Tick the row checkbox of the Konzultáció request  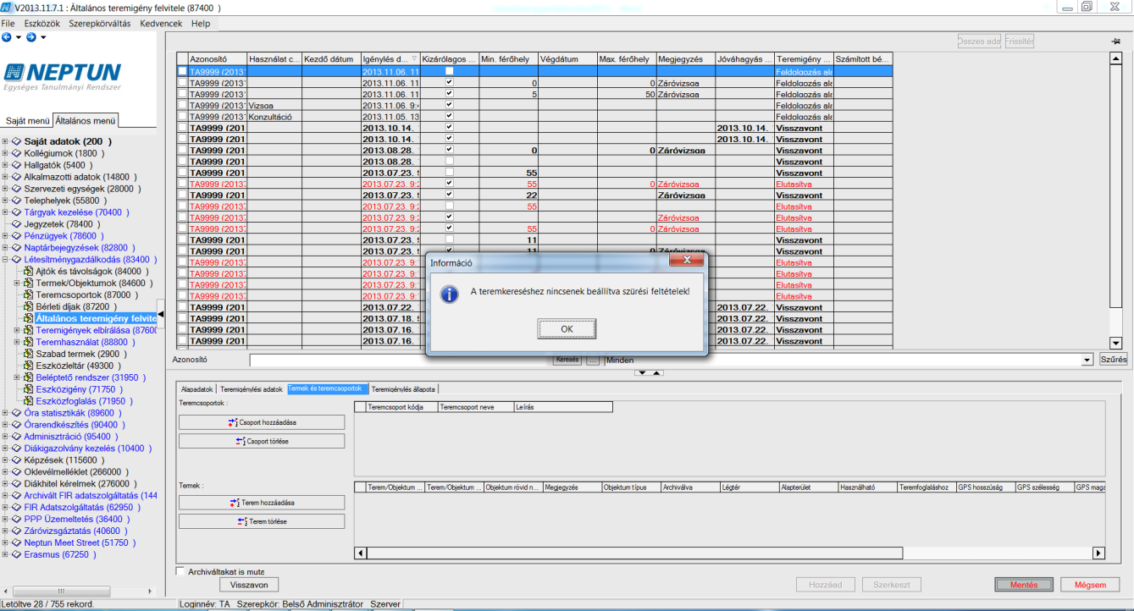coord(182,116)
